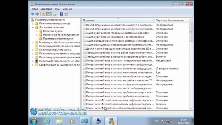
Task: Open the Файл menu
Action: pyautogui.click(x=35, y=9)
